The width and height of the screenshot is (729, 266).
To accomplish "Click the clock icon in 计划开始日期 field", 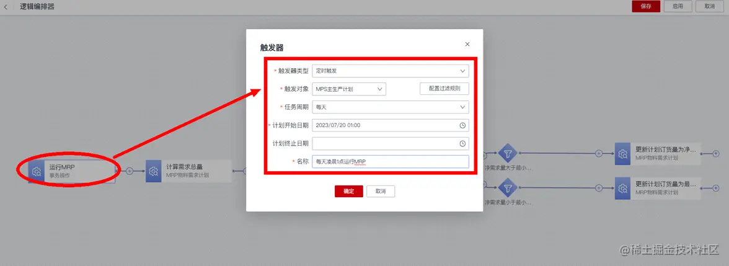I will [462, 125].
